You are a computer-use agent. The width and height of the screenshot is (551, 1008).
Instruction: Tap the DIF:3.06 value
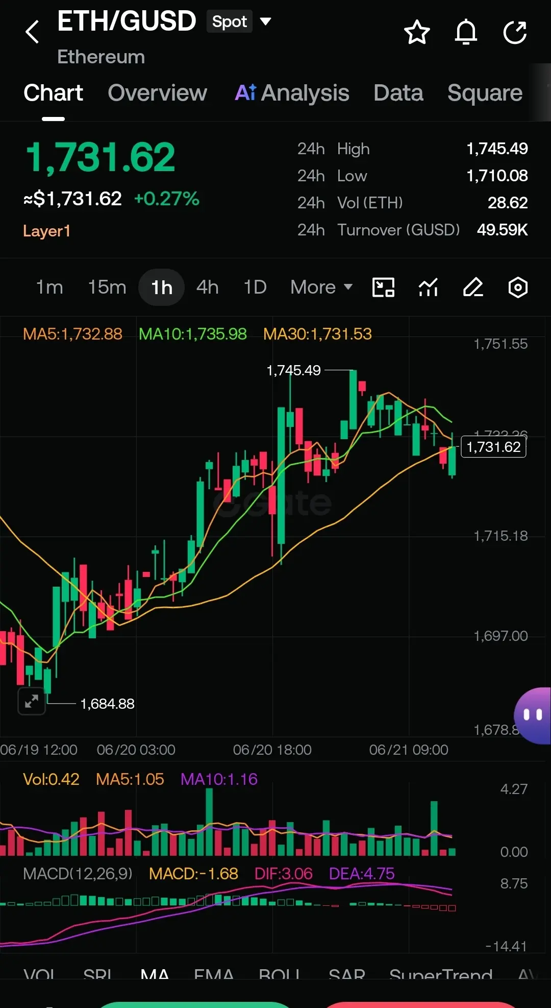tap(283, 874)
